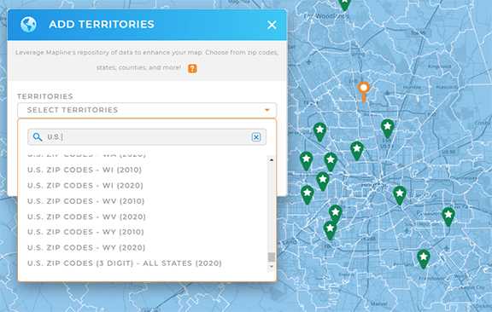Image resolution: width=492 pixels, height=312 pixels.
Task: Select U.S. Zip Codes - WI (2020)
Action: pos(85,186)
